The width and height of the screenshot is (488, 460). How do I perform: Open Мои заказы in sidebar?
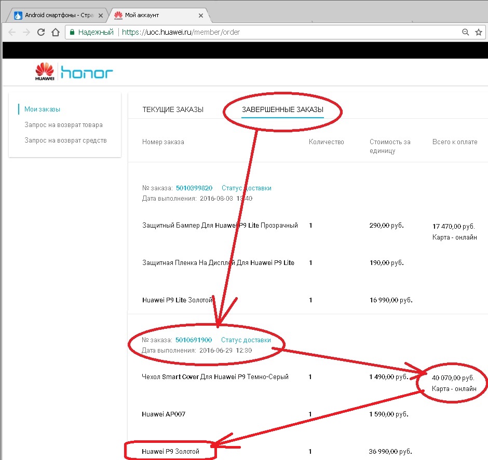coord(42,109)
